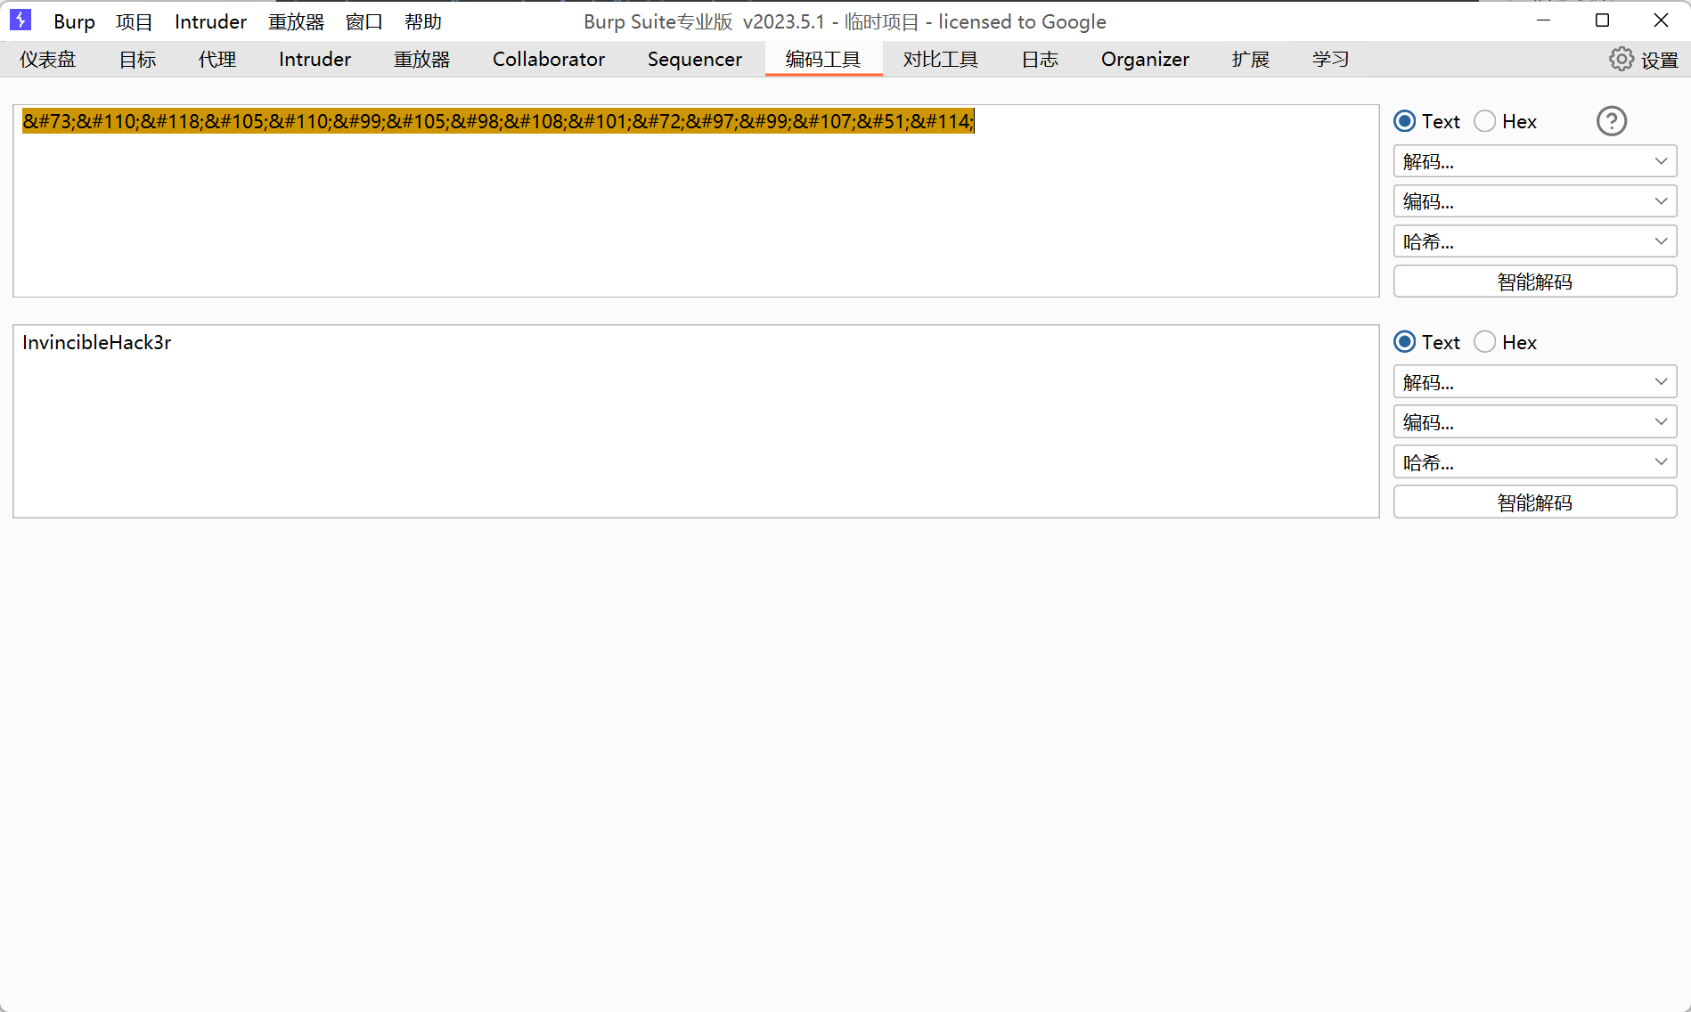
Task: Open the 编码... dropdown for the top panel
Action: pos(1535,201)
